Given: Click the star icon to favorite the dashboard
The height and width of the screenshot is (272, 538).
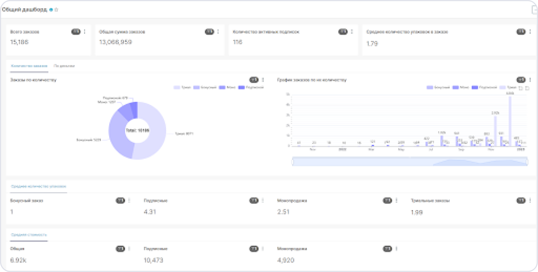Looking at the screenshot, I should click(x=56, y=10).
